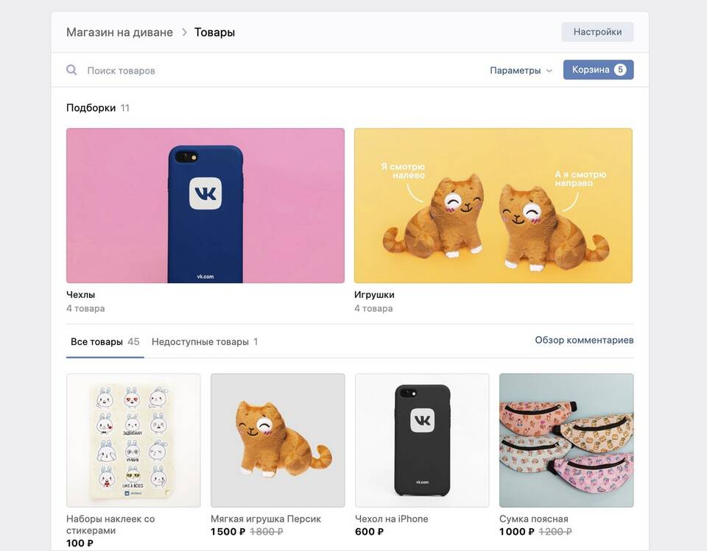The width and height of the screenshot is (707, 551).
Task: Click the cart count badge
Action: point(620,70)
